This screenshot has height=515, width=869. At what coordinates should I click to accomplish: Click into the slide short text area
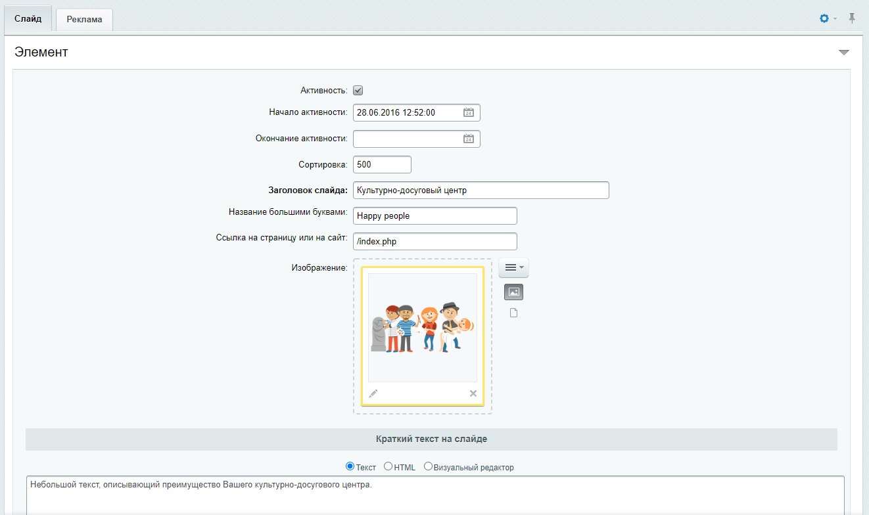click(x=435, y=495)
